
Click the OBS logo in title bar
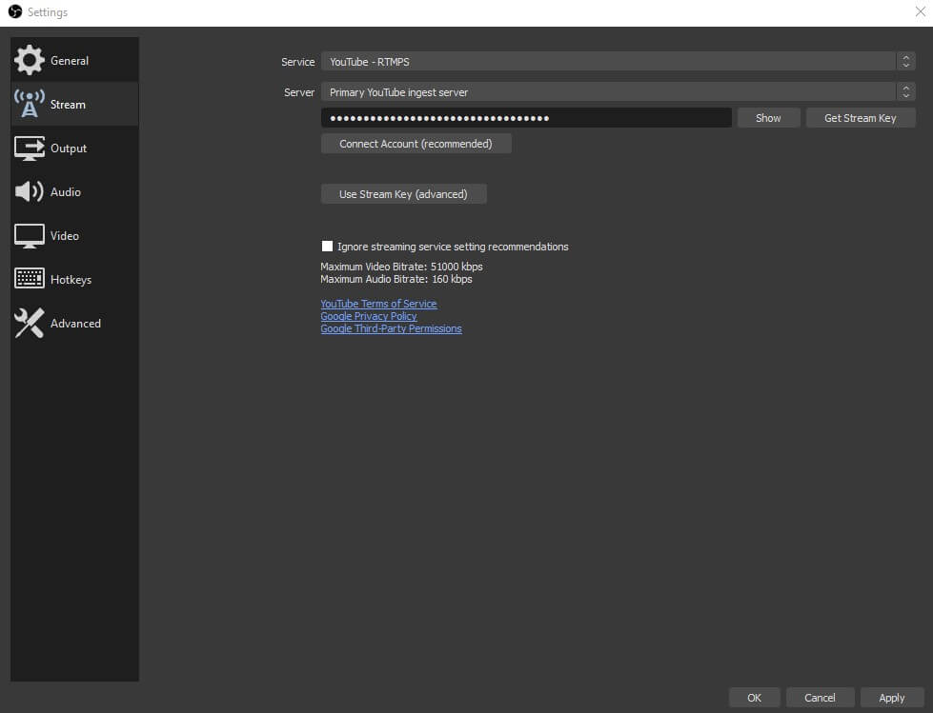[14, 11]
